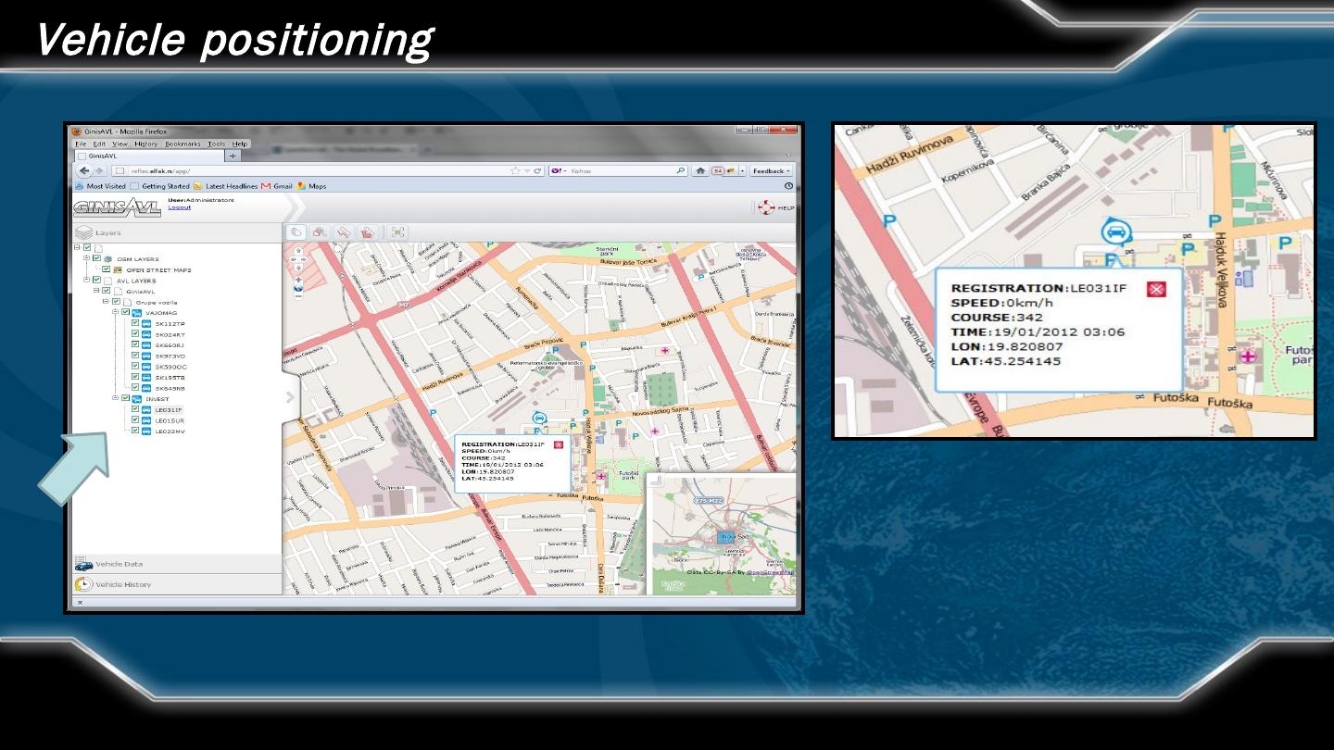Uncheck the LE022MV vehicle checkbox
This screenshot has width=1334, height=750.
[135, 431]
